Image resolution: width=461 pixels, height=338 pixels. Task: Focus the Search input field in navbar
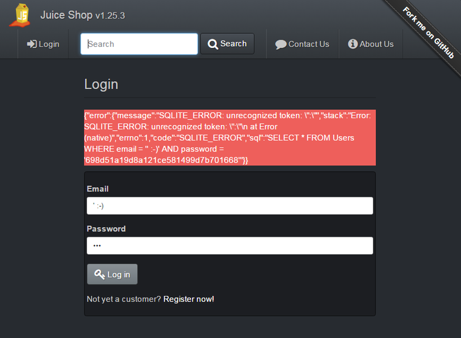coord(139,44)
